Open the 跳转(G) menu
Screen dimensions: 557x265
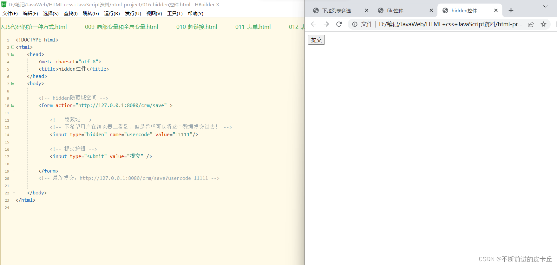(x=91, y=13)
